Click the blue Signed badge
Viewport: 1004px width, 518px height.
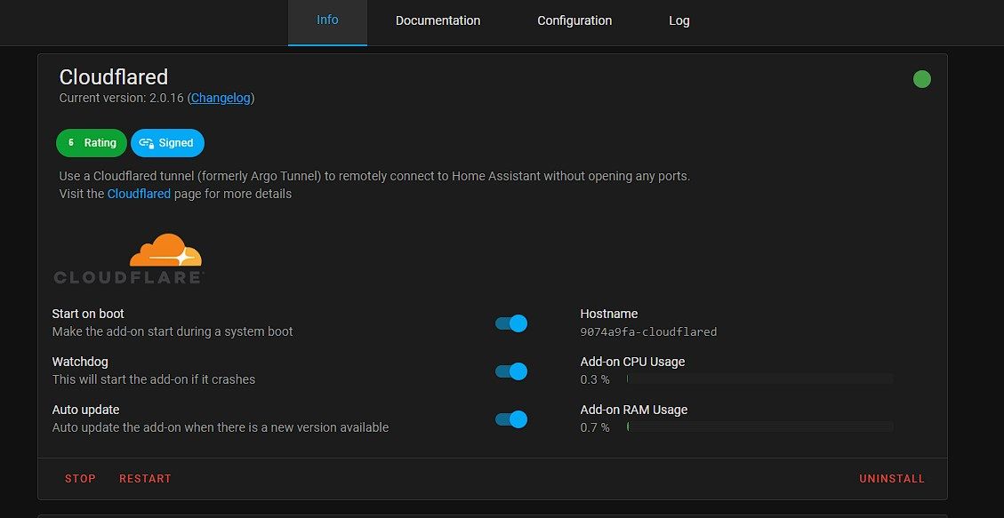pos(168,143)
